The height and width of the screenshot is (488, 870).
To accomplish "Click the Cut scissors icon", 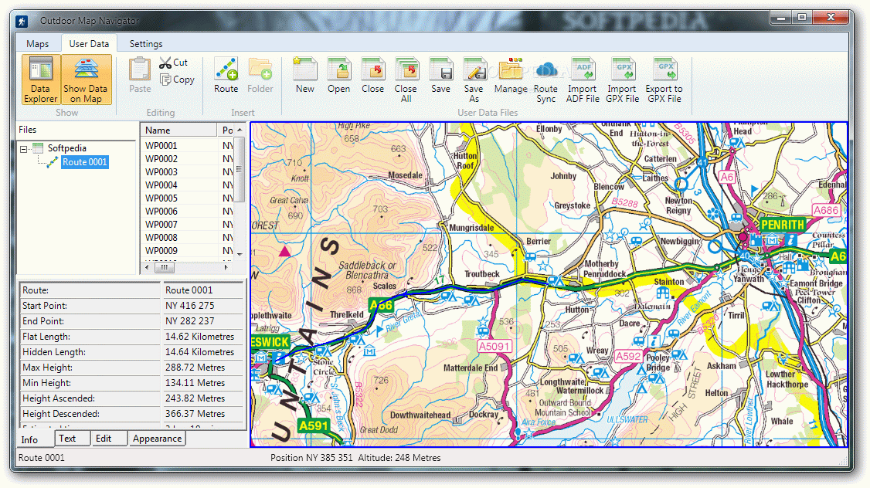I will click(165, 63).
